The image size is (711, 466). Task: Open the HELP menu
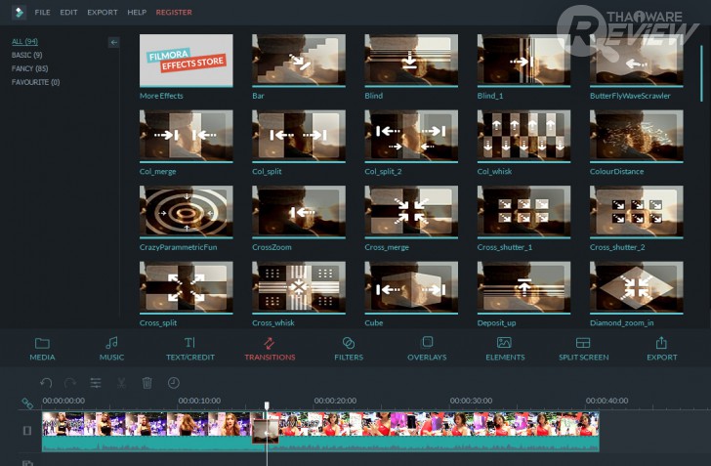click(x=137, y=13)
